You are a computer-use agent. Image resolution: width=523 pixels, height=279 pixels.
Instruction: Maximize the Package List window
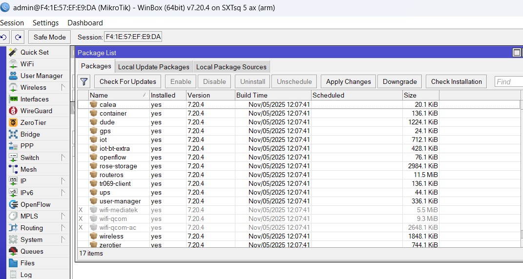click(517, 53)
